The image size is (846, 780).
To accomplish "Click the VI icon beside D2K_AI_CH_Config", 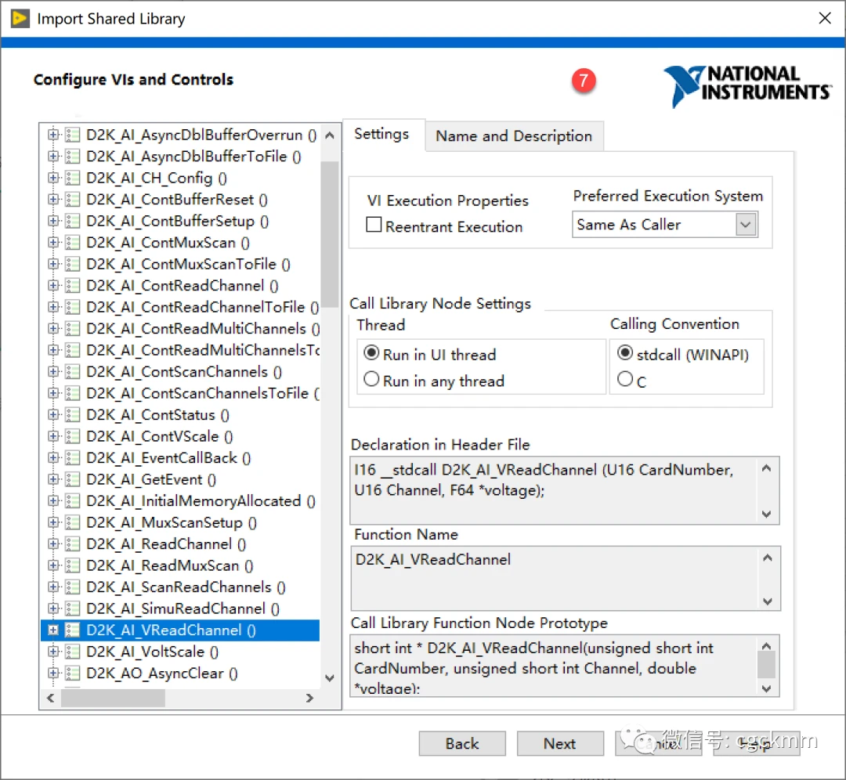I will click(x=73, y=178).
